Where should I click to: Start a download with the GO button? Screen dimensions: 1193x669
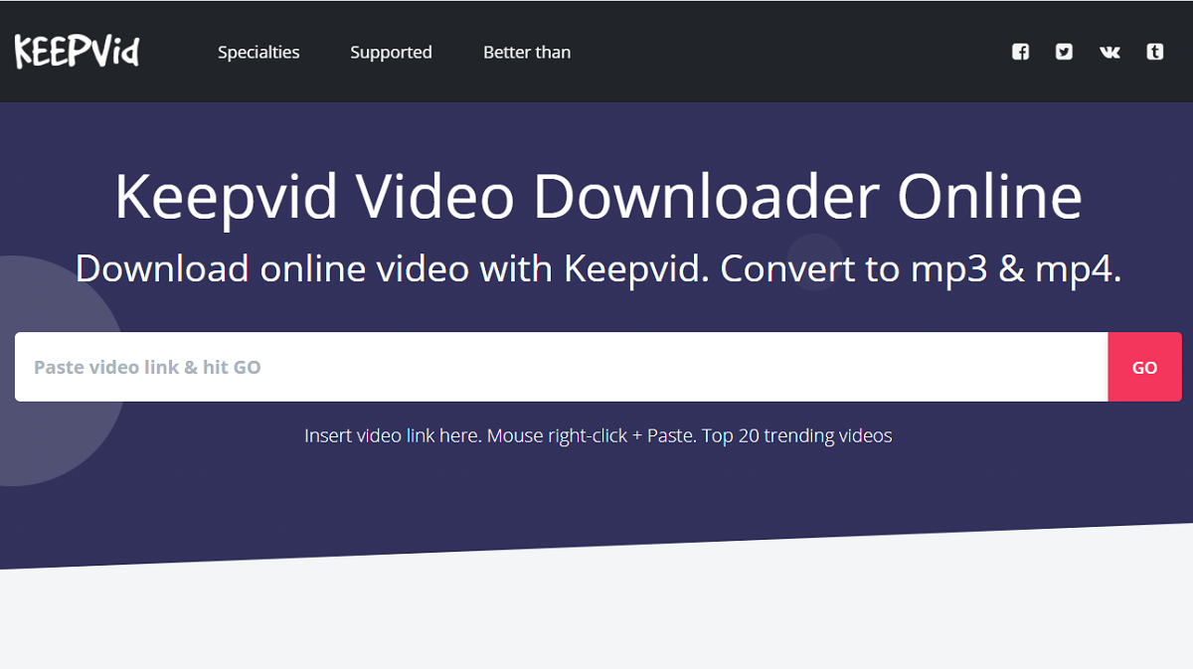click(x=1144, y=367)
